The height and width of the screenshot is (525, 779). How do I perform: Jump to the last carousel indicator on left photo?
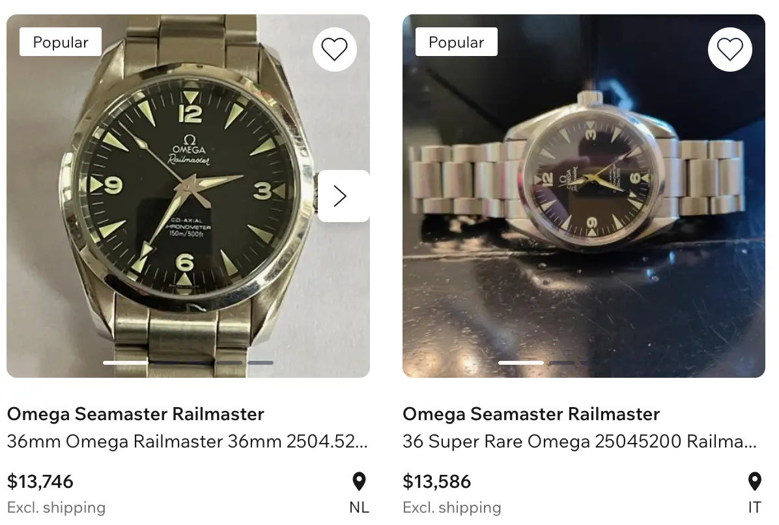[x=261, y=362]
